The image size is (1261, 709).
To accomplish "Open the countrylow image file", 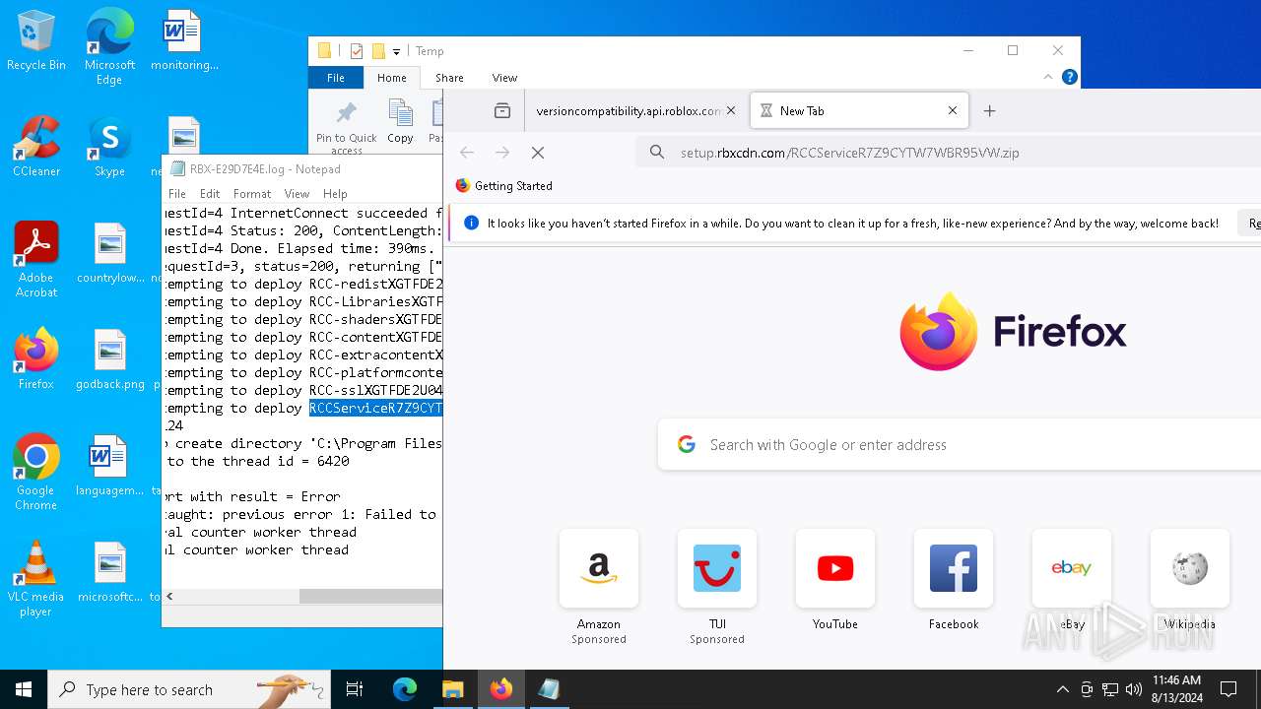I will 110,252.
